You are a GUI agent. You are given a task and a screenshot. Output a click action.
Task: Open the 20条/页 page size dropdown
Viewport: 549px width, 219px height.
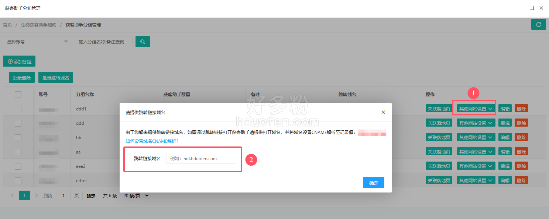coord(135,196)
